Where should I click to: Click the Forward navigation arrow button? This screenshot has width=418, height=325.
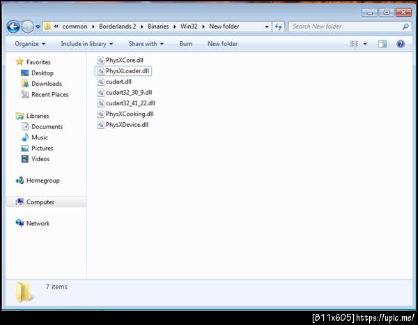point(27,27)
